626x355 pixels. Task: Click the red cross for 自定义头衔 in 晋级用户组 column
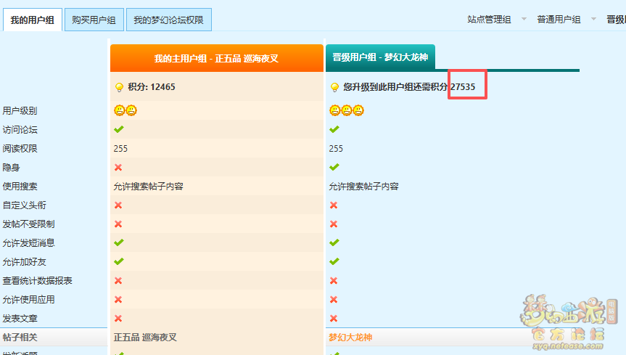pos(334,205)
